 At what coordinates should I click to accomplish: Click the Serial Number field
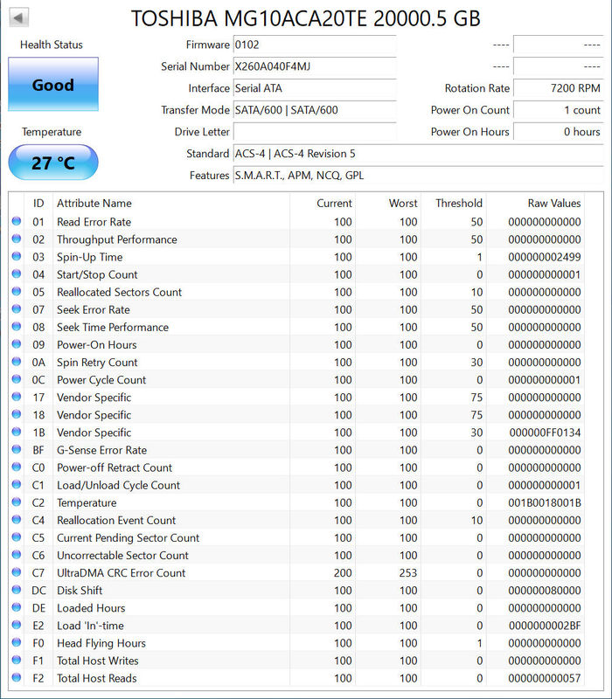tap(314, 66)
